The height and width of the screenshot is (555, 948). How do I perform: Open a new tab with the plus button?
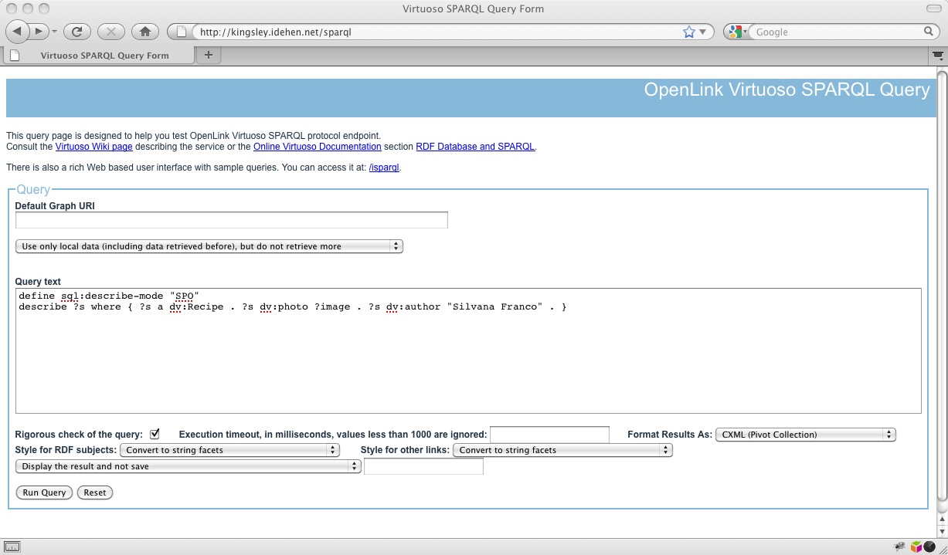click(208, 55)
